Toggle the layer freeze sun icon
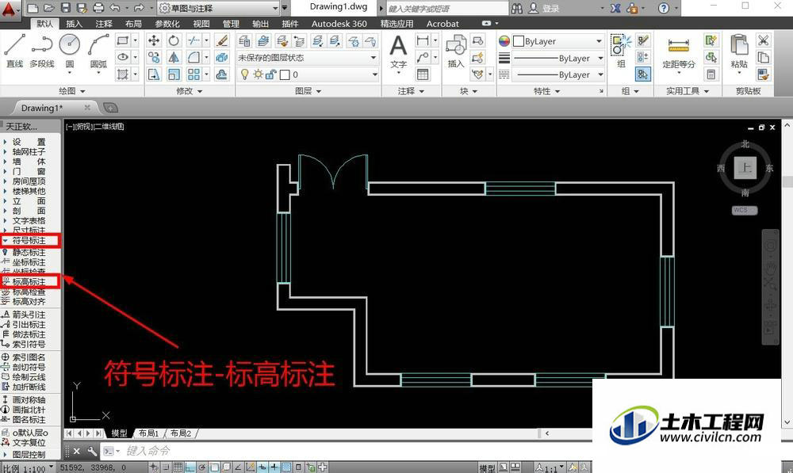793x473 pixels. pyautogui.click(x=259, y=74)
